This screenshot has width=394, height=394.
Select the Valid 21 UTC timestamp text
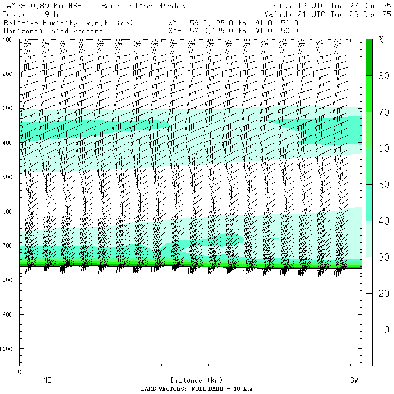(328, 14)
